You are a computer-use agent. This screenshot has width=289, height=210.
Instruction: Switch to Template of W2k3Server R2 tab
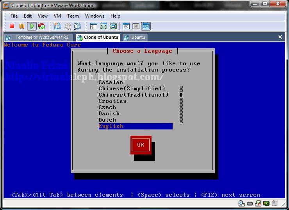point(39,38)
